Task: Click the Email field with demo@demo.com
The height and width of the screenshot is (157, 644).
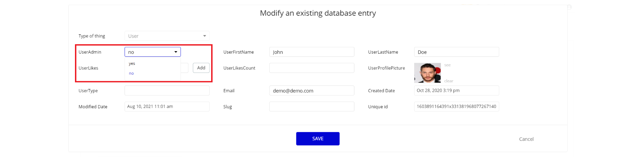Action: point(312,90)
